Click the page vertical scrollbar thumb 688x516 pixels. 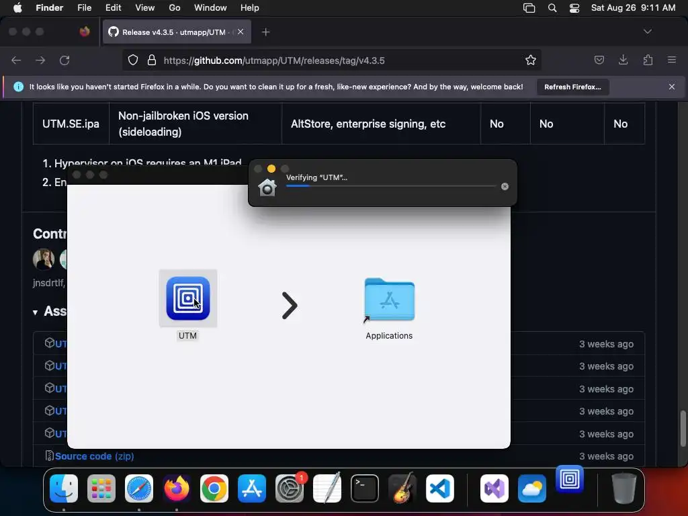pos(683,428)
